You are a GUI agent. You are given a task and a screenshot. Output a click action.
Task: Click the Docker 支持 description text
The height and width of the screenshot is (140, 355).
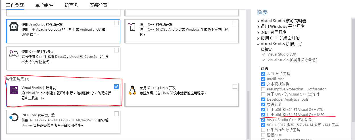point(65,123)
